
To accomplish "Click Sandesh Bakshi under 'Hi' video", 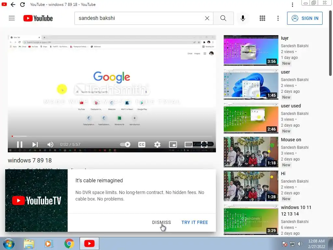I will (295, 181).
